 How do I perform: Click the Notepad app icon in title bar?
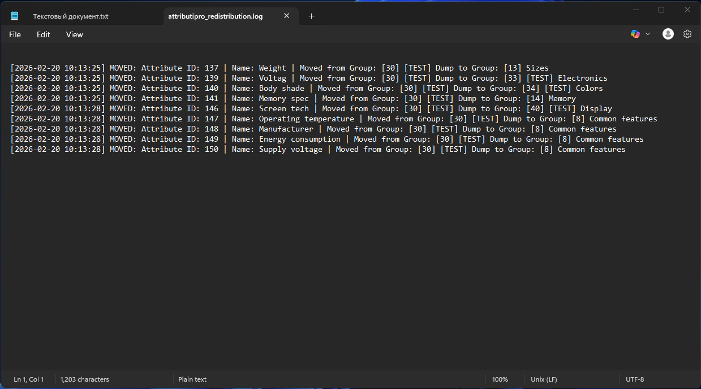[15, 16]
